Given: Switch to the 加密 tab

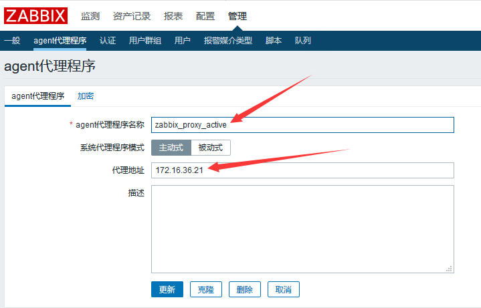Looking at the screenshot, I should click(86, 96).
